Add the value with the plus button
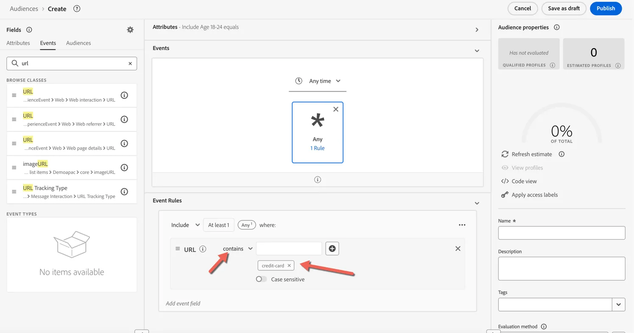Screen dimensions: 634x333 [332, 248]
